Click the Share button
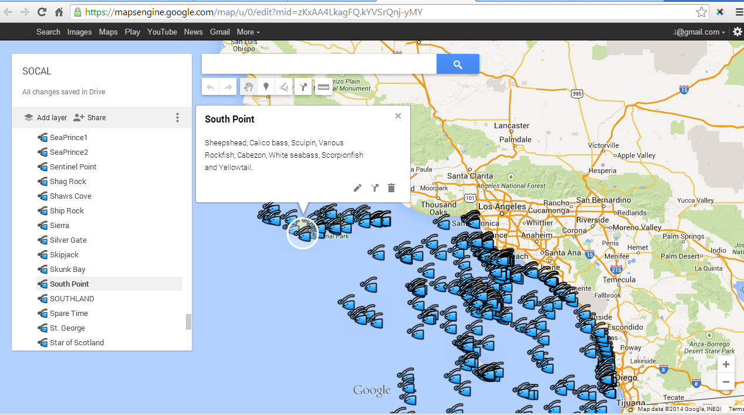 coord(90,118)
